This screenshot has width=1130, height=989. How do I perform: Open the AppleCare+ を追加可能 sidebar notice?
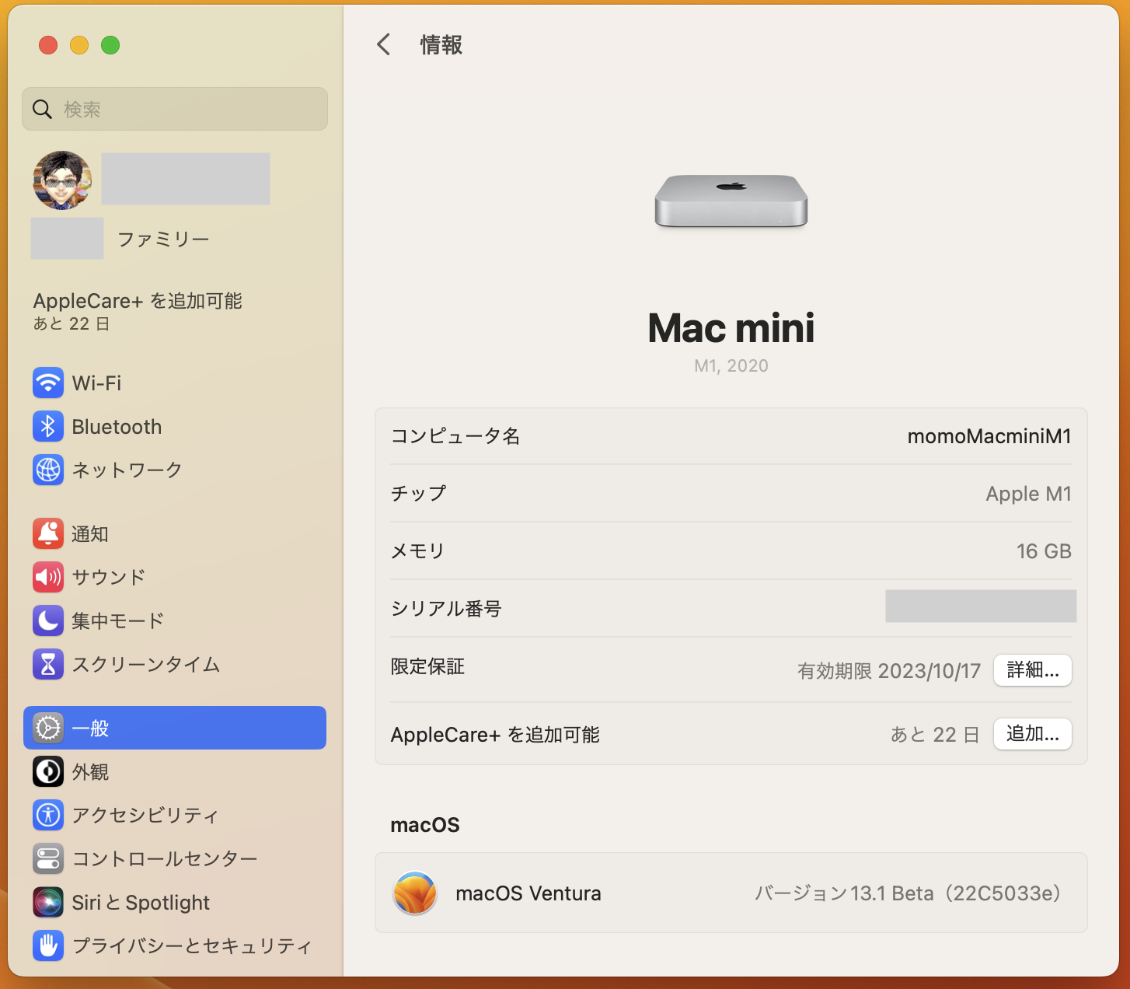pos(138,311)
